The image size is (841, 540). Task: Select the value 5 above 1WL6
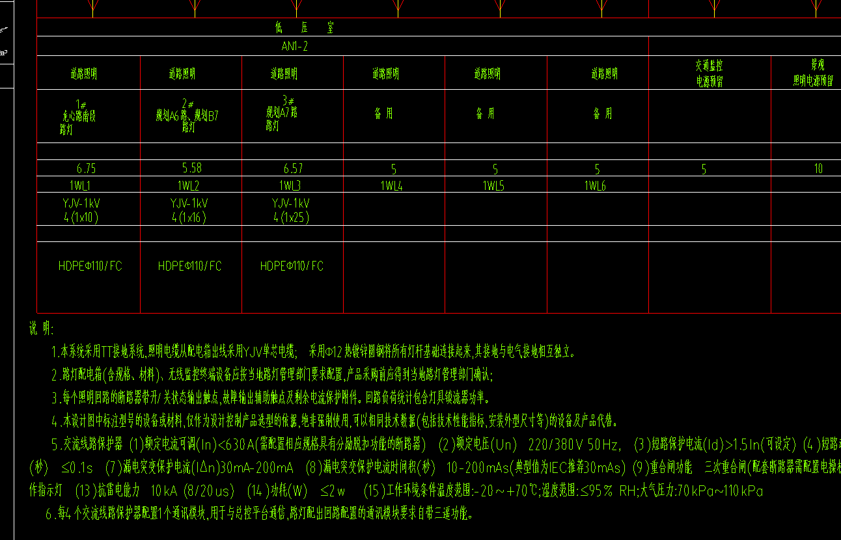point(597,169)
